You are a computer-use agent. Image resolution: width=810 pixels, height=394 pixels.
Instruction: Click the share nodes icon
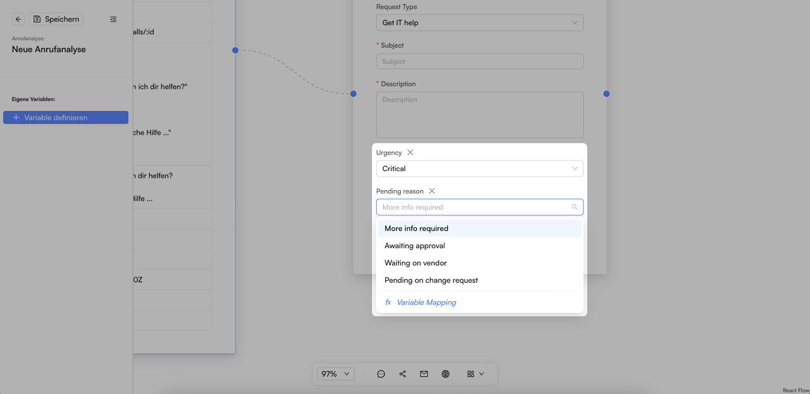403,374
